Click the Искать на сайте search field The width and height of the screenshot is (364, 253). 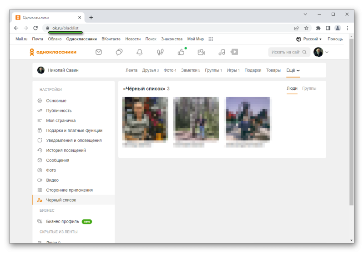tap(289, 52)
